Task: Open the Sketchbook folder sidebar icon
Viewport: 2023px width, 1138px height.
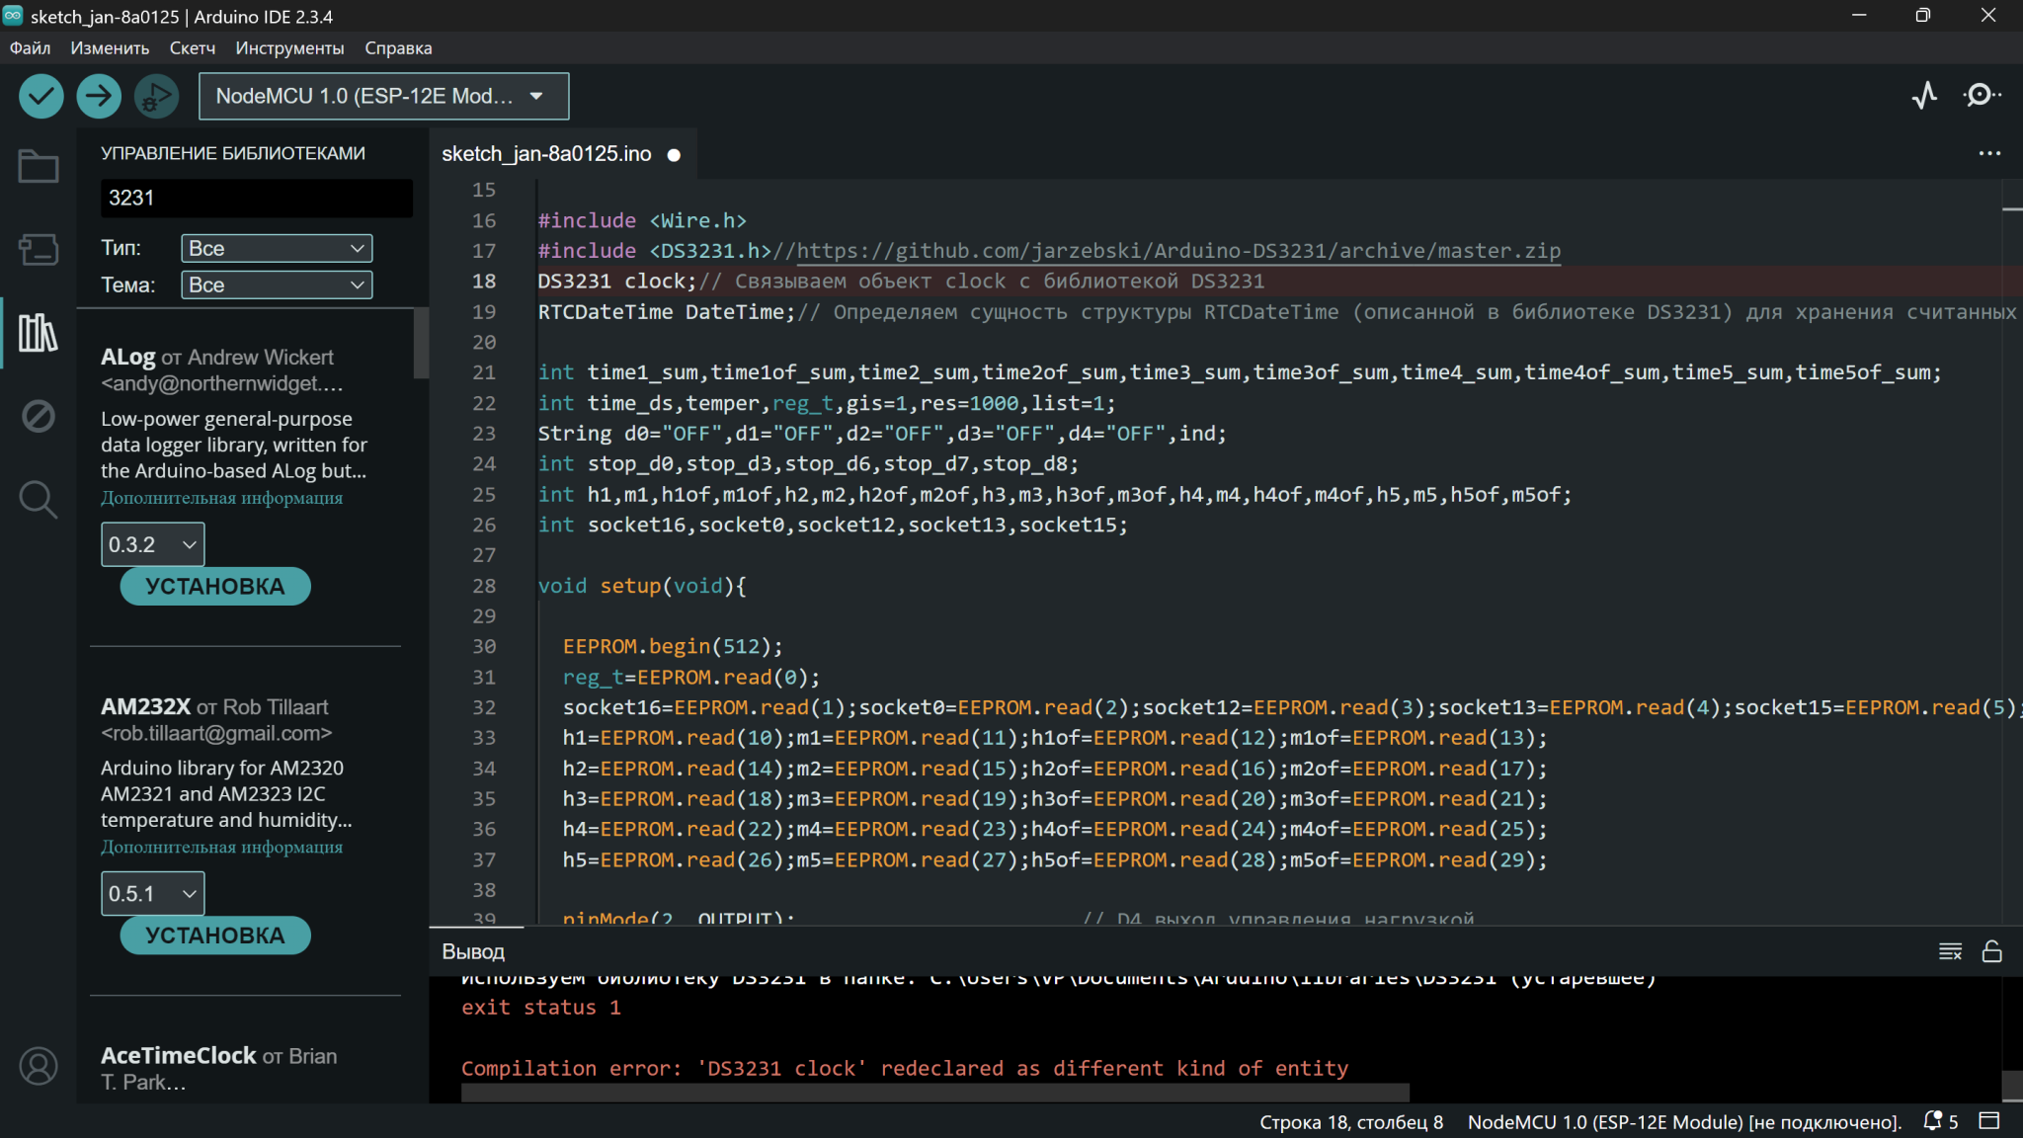Action: click(x=39, y=166)
